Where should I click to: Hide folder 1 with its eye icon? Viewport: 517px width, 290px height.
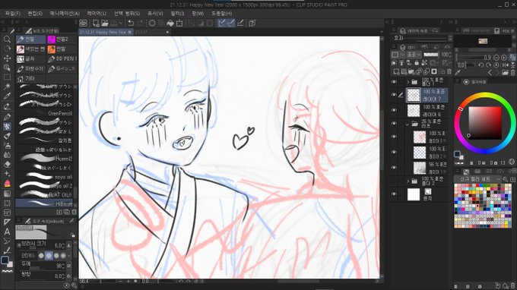(x=394, y=82)
